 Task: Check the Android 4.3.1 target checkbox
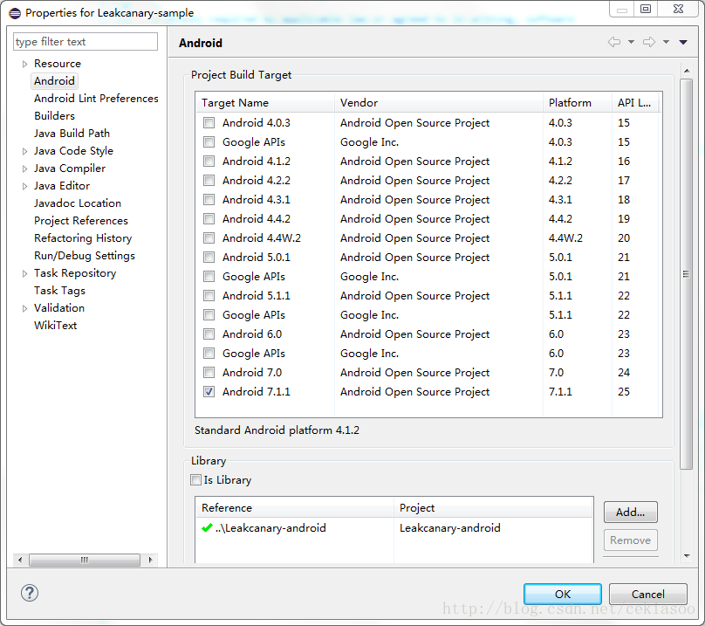pyautogui.click(x=209, y=200)
